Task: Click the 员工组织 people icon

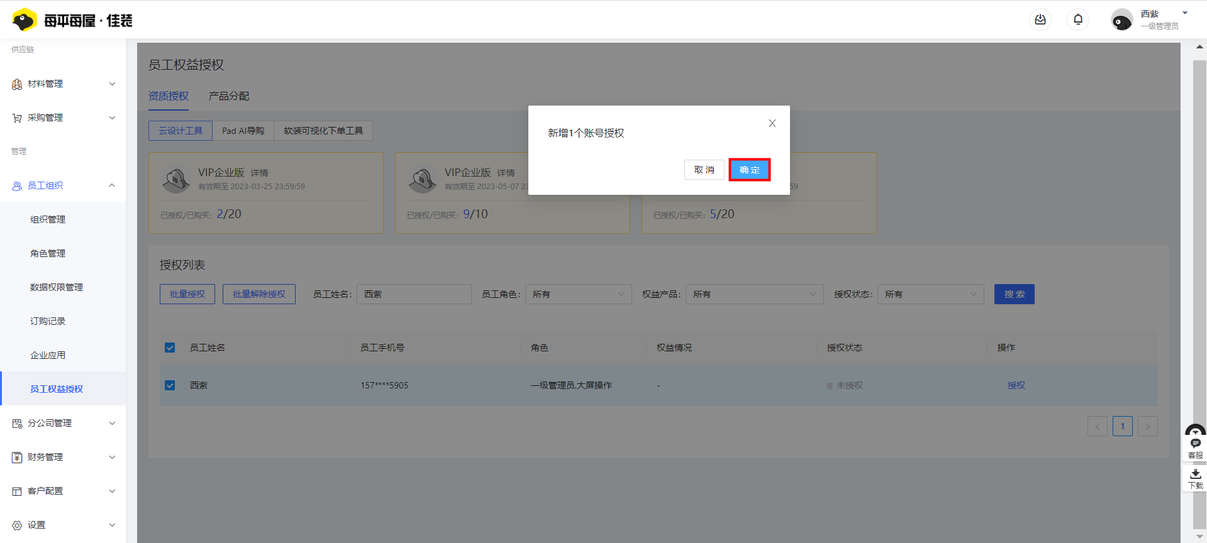Action: click(17, 186)
